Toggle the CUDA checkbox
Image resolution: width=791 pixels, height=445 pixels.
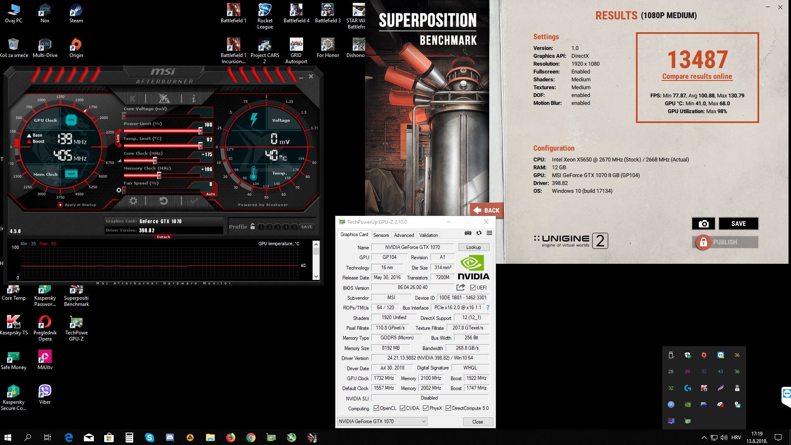pyautogui.click(x=402, y=408)
